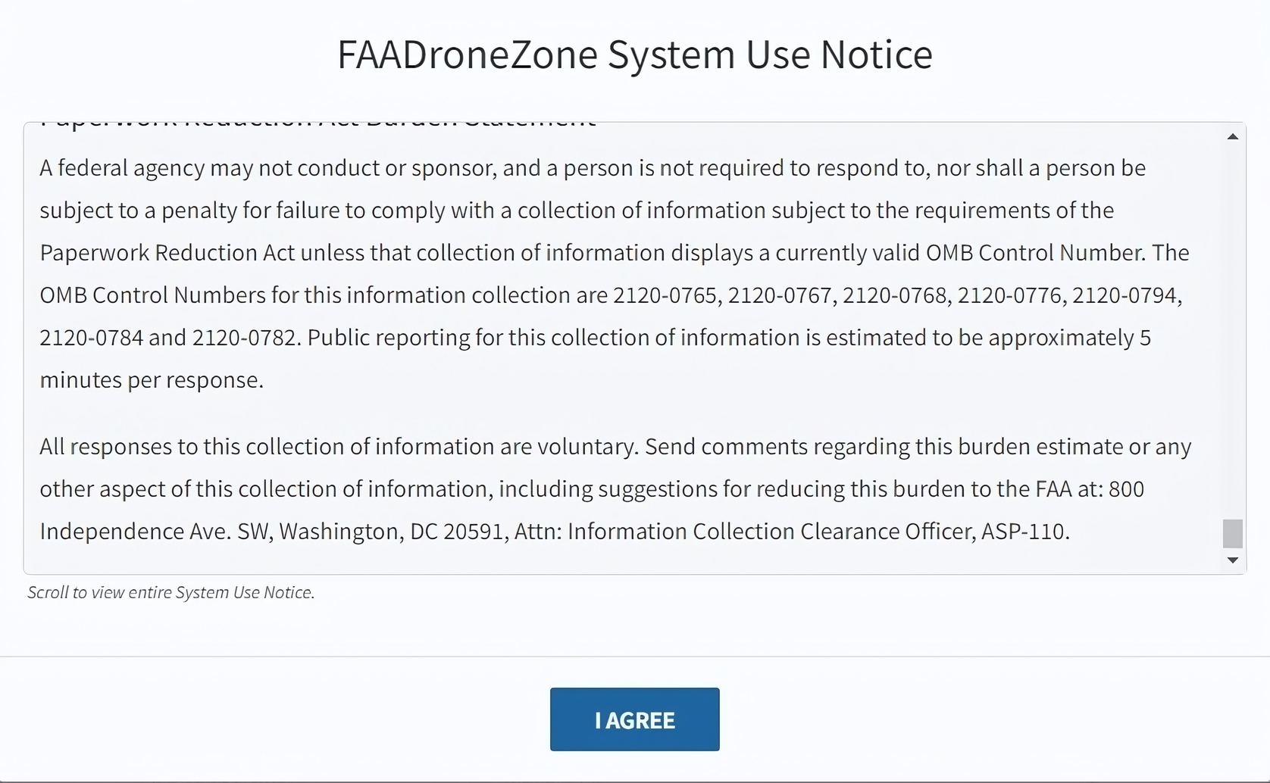1270x783 pixels.
Task: Click 'A federal agency' at the paragraph start
Action: coord(121,168)
